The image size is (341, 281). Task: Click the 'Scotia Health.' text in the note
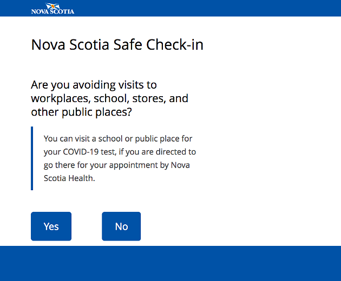point(69,178)
